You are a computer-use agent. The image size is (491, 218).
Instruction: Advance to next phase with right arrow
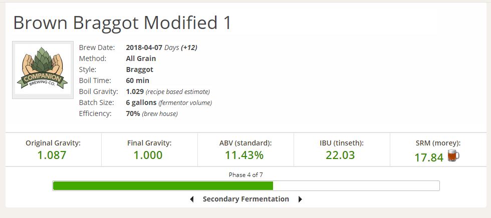click(x=300, y=199)
